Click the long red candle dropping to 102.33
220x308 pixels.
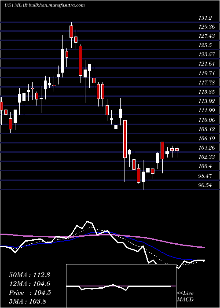(x=125, y=139)
